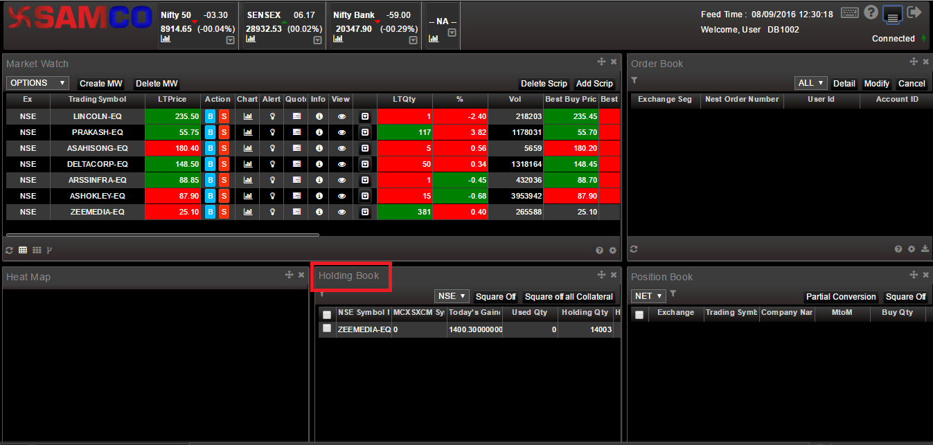Open chart for PRAKASH-EQ
The height and width of the screenshot is (445, 933).
[x=248, y=132]
